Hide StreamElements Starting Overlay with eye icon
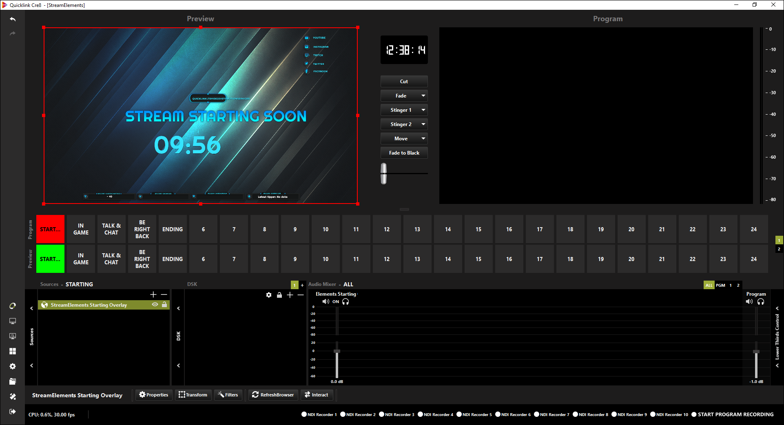This screenshot has width=784, height=425. [x=155, y=305]
